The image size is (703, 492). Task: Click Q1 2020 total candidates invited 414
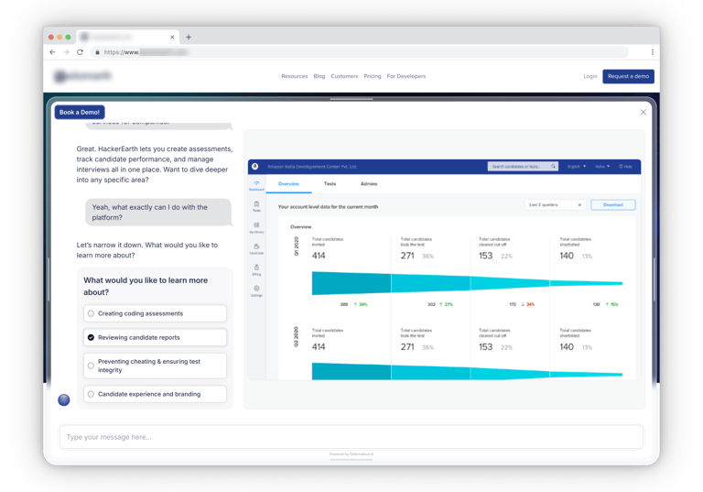click(x=319, y=256)
